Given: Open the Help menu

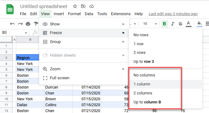Looking at the screenshot, I should [139, 14].
